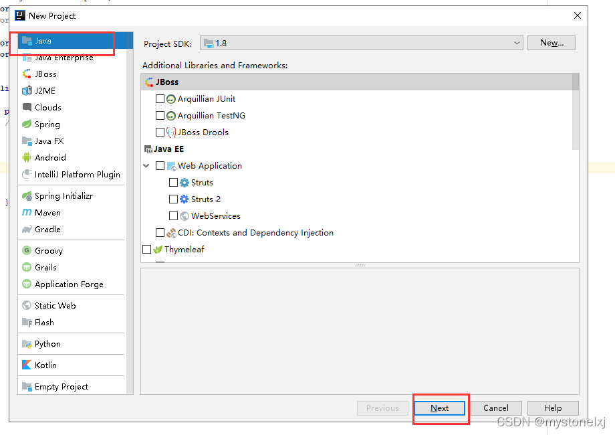The width and height of the screenshot is (615, 435).
Task: Pick the Maven m icon
Action: coord(27,212)
